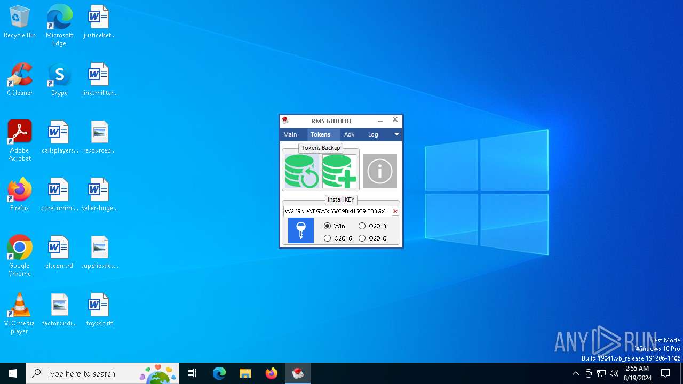Click the taskbar clock showing 2:55 AM

pos(637,373)
